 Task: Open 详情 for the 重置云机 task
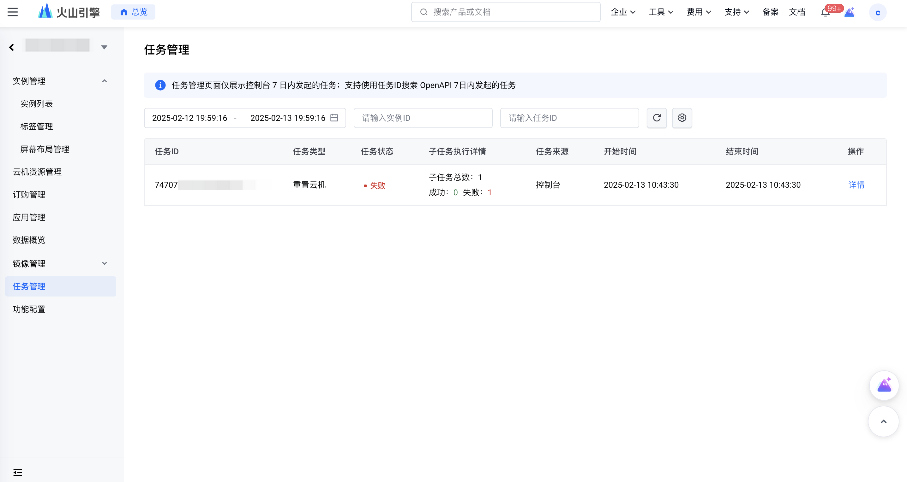pyautogui.click(x=856, y=185)
